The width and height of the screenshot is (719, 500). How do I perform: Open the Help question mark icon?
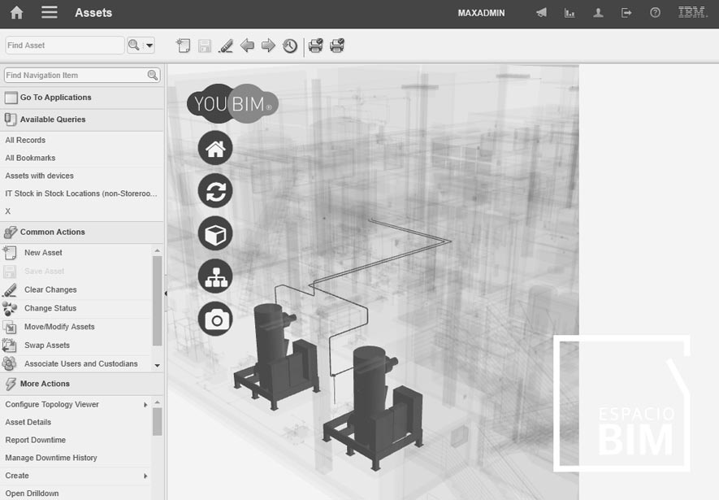coord(655,12)
